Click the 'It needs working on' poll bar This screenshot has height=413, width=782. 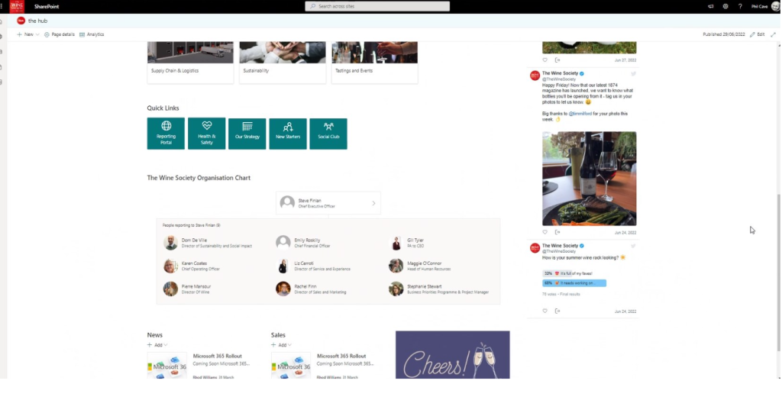[574, 282]
